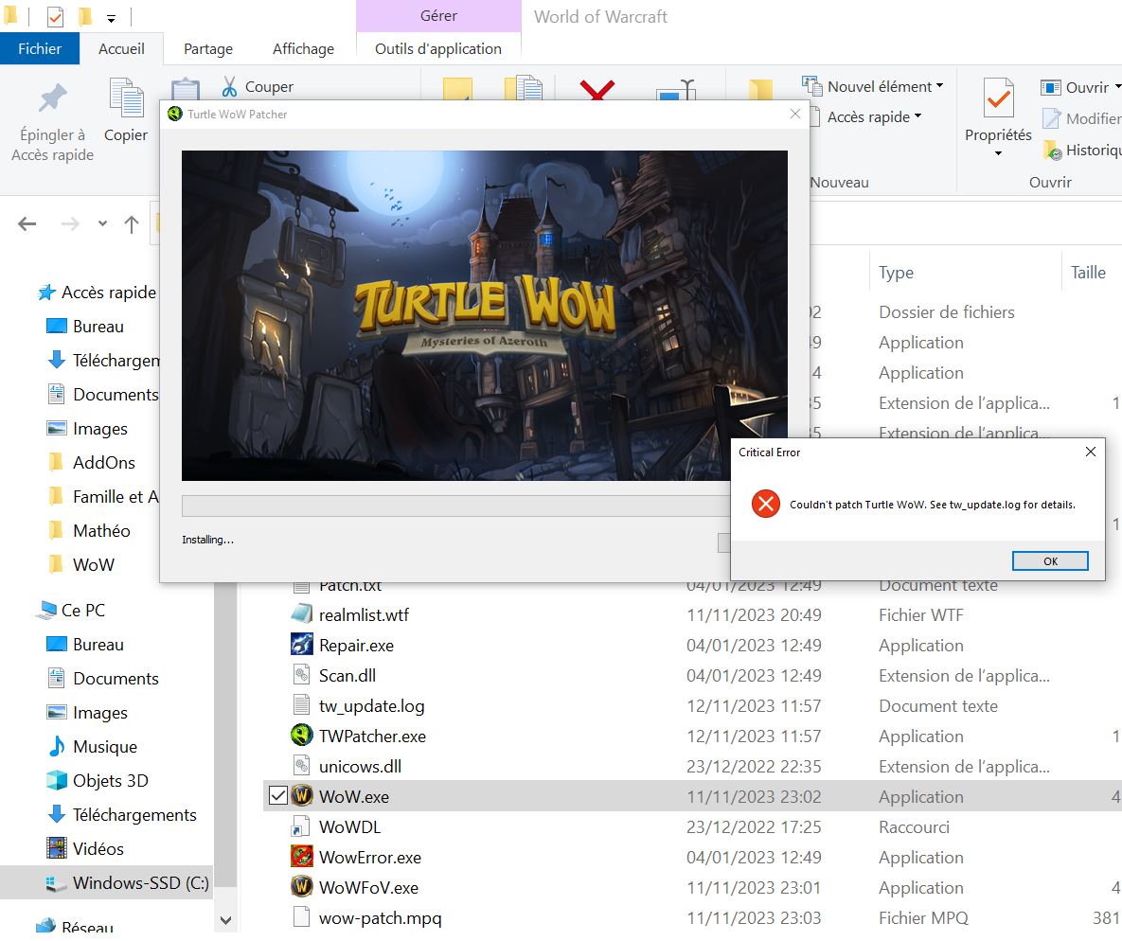Viewport: 1122px width, 941px height.
Task: Sort by the Type column header
Action: [896, 273]
